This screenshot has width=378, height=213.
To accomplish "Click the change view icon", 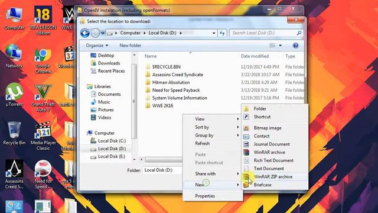I will coord(272,46).
